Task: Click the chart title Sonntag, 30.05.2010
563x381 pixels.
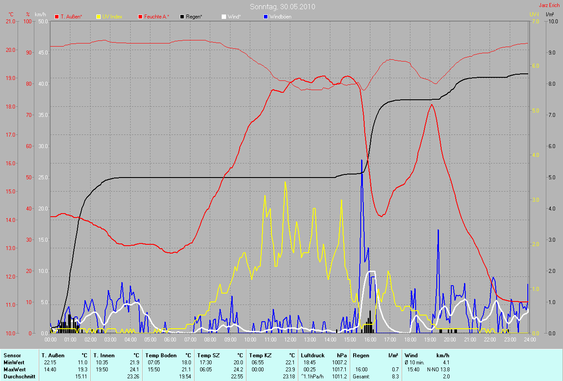Action: coord(282,7)
